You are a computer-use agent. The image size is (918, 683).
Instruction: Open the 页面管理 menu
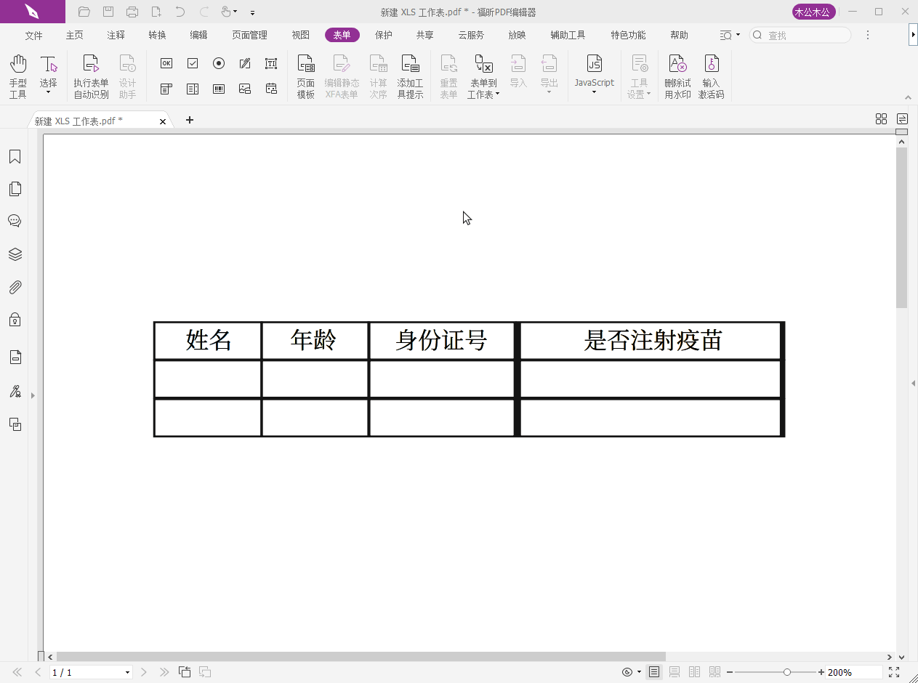pyautogui.click(x=249, y=34)
